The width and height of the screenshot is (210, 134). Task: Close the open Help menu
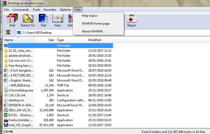point(78,10)
